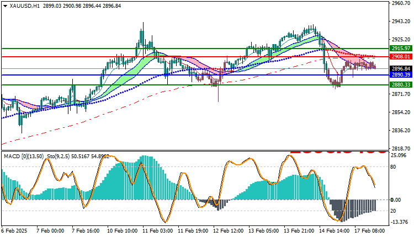This screenshot has width=414, height=237.
Task: Select the -13.376 indicator scale value
Action: 400,222
